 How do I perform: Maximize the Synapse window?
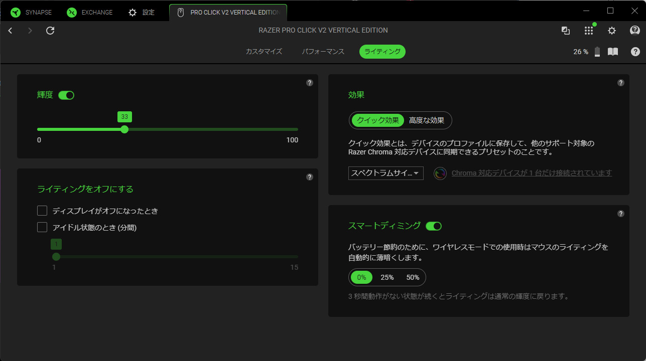coord(610,11)
